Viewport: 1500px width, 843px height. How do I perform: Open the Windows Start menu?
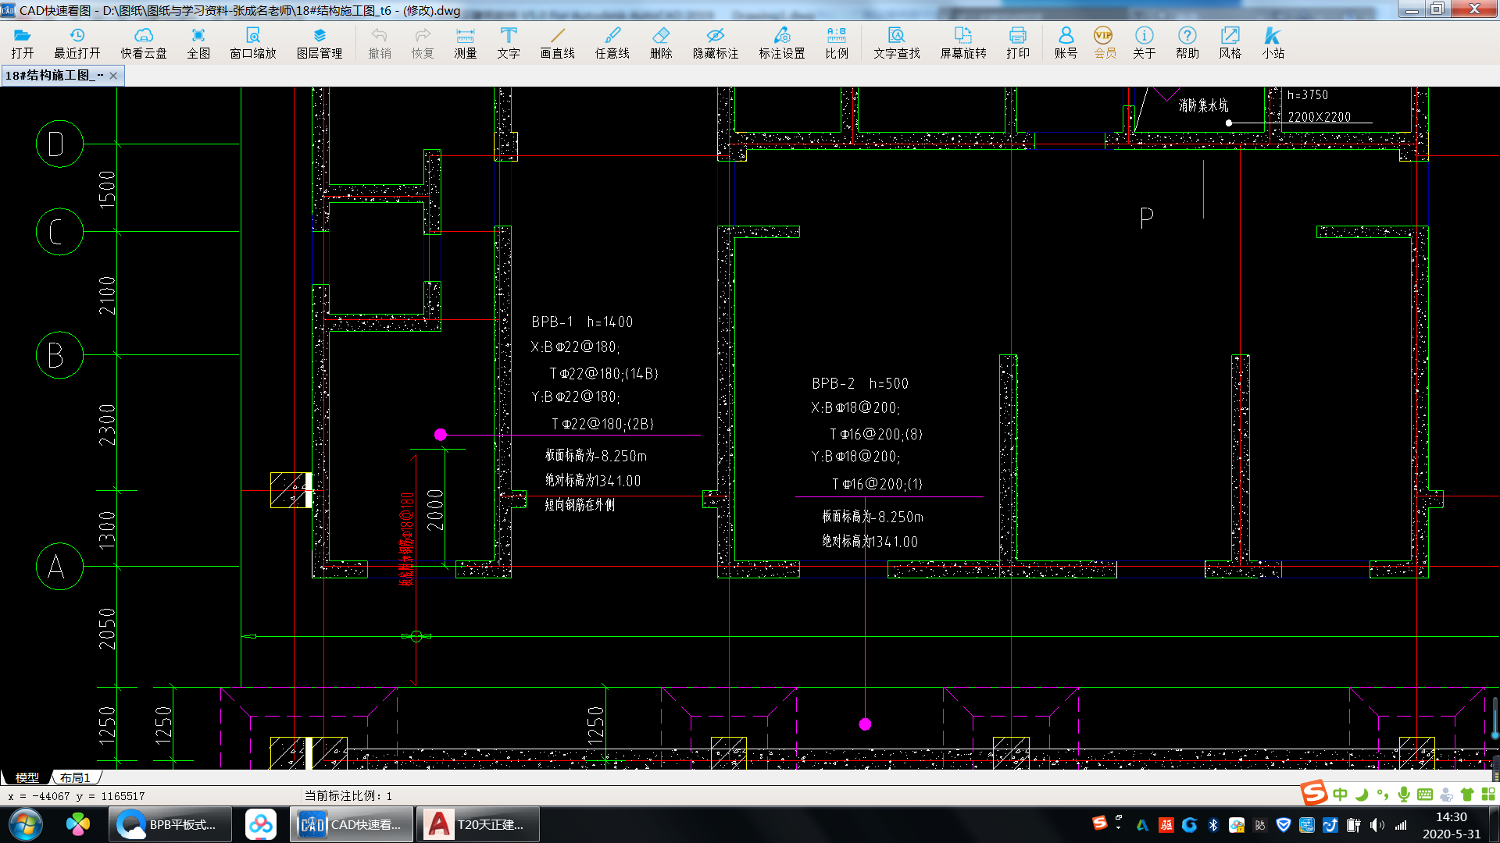pos(26,824)
